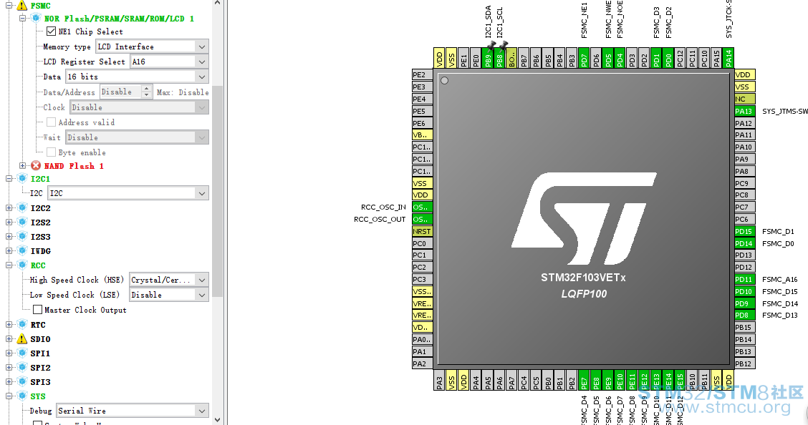Open I2C mode dropdown
The width and height of the screenshot is (808, 425).
[x=128, y=193]
